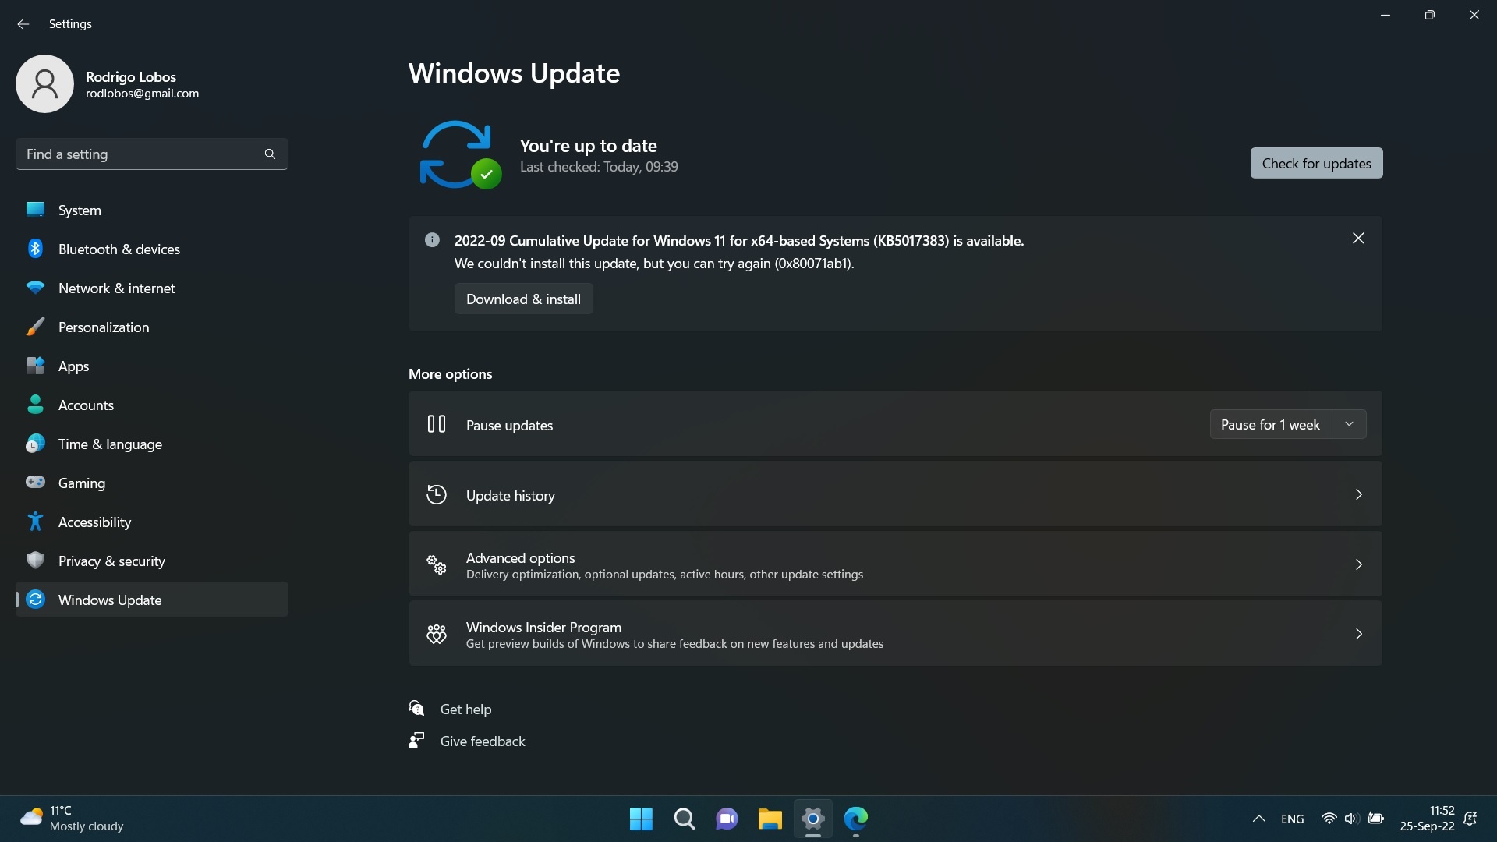This screenshot has height=842, width=1497.
Task: Open Teams Chat from the taskbar
Action: pyautogui.click(x=727, y=819)
